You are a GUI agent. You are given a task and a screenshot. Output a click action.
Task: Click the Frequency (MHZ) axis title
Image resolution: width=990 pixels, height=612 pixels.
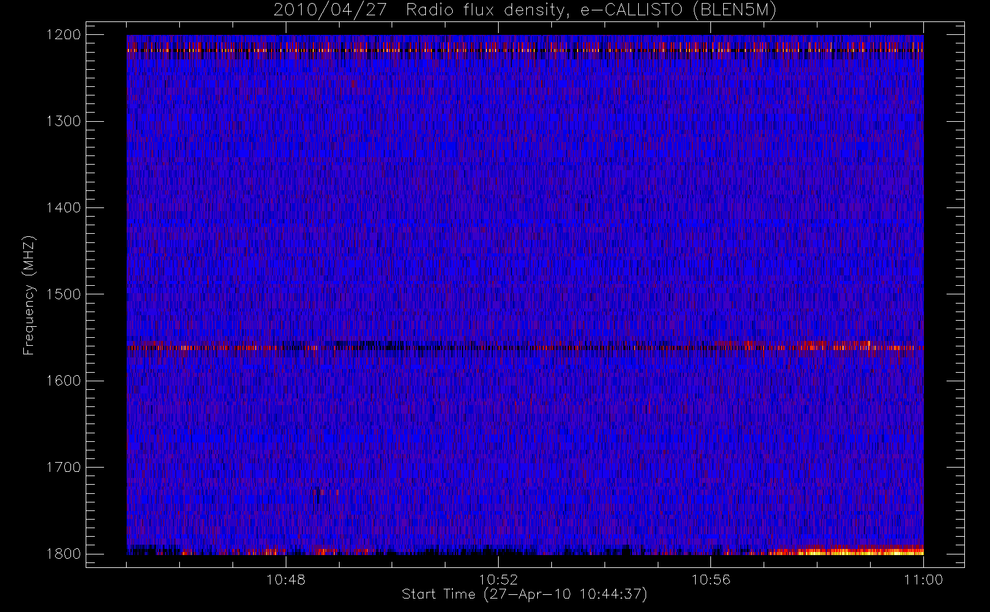pos(29,295)
